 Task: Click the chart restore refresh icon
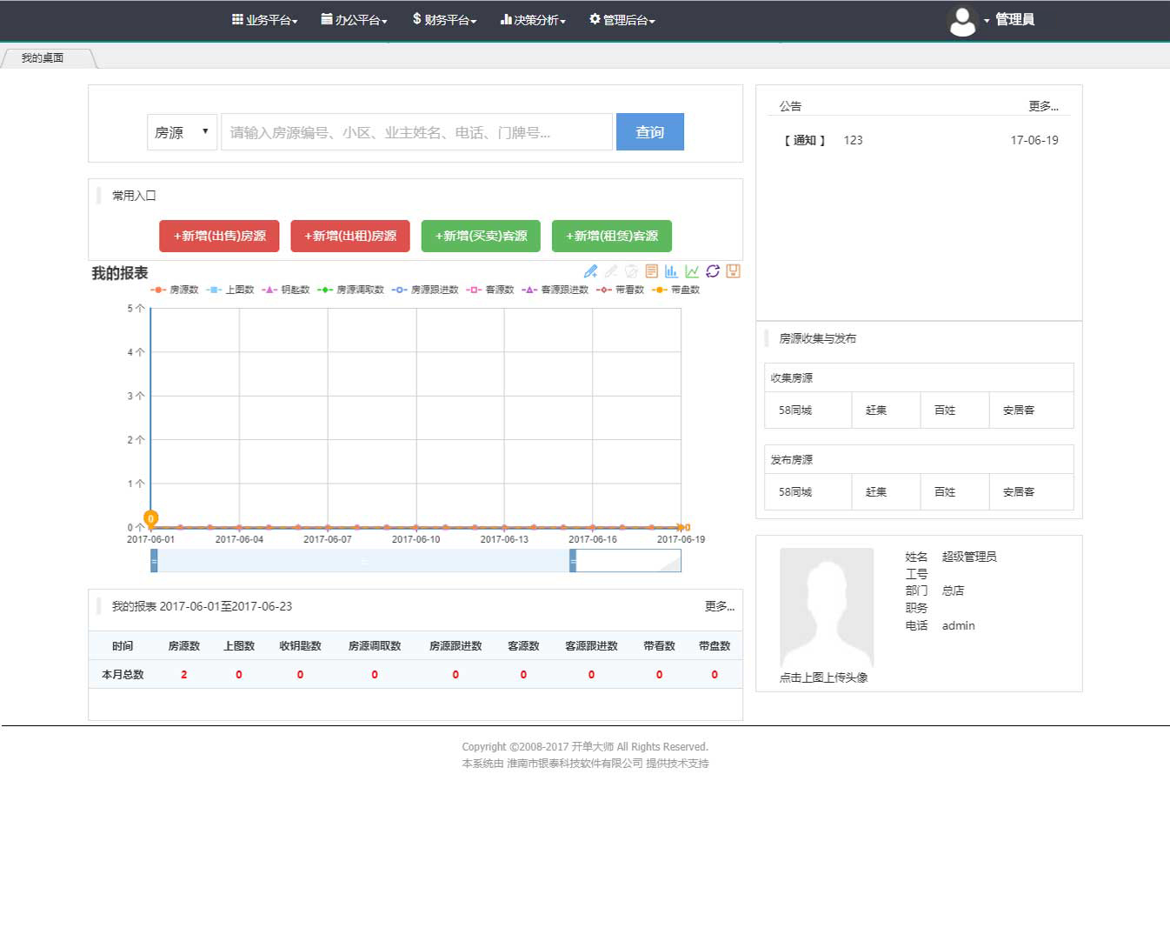tap(713, 271)
